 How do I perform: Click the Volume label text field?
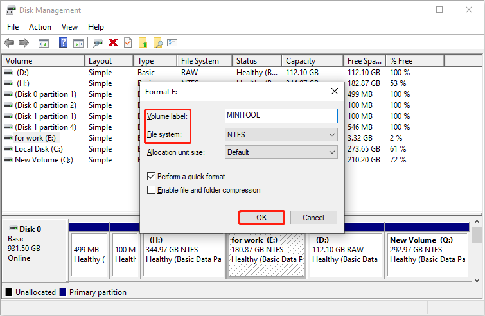click(281, 116)
